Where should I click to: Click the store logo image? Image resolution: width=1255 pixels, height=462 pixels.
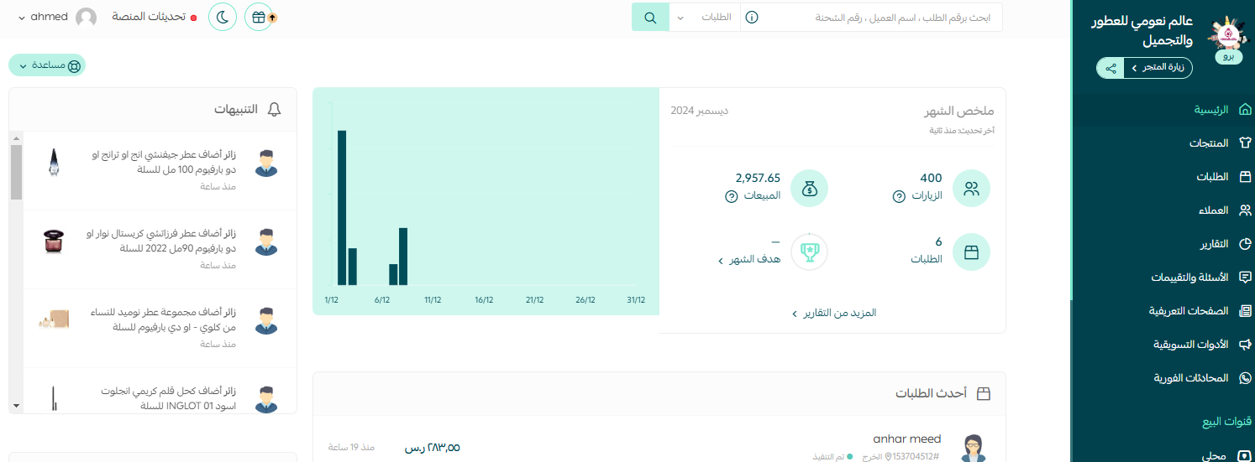1227,34
